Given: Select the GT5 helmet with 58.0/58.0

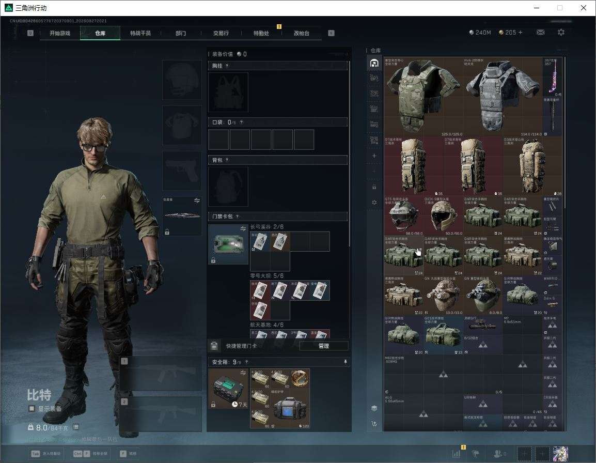Looking at the screenshot, I should pyautogui.click(x=404, y=215).
